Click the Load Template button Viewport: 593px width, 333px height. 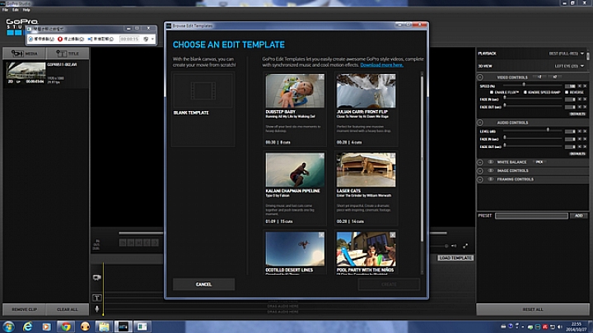tap(455, 258)
